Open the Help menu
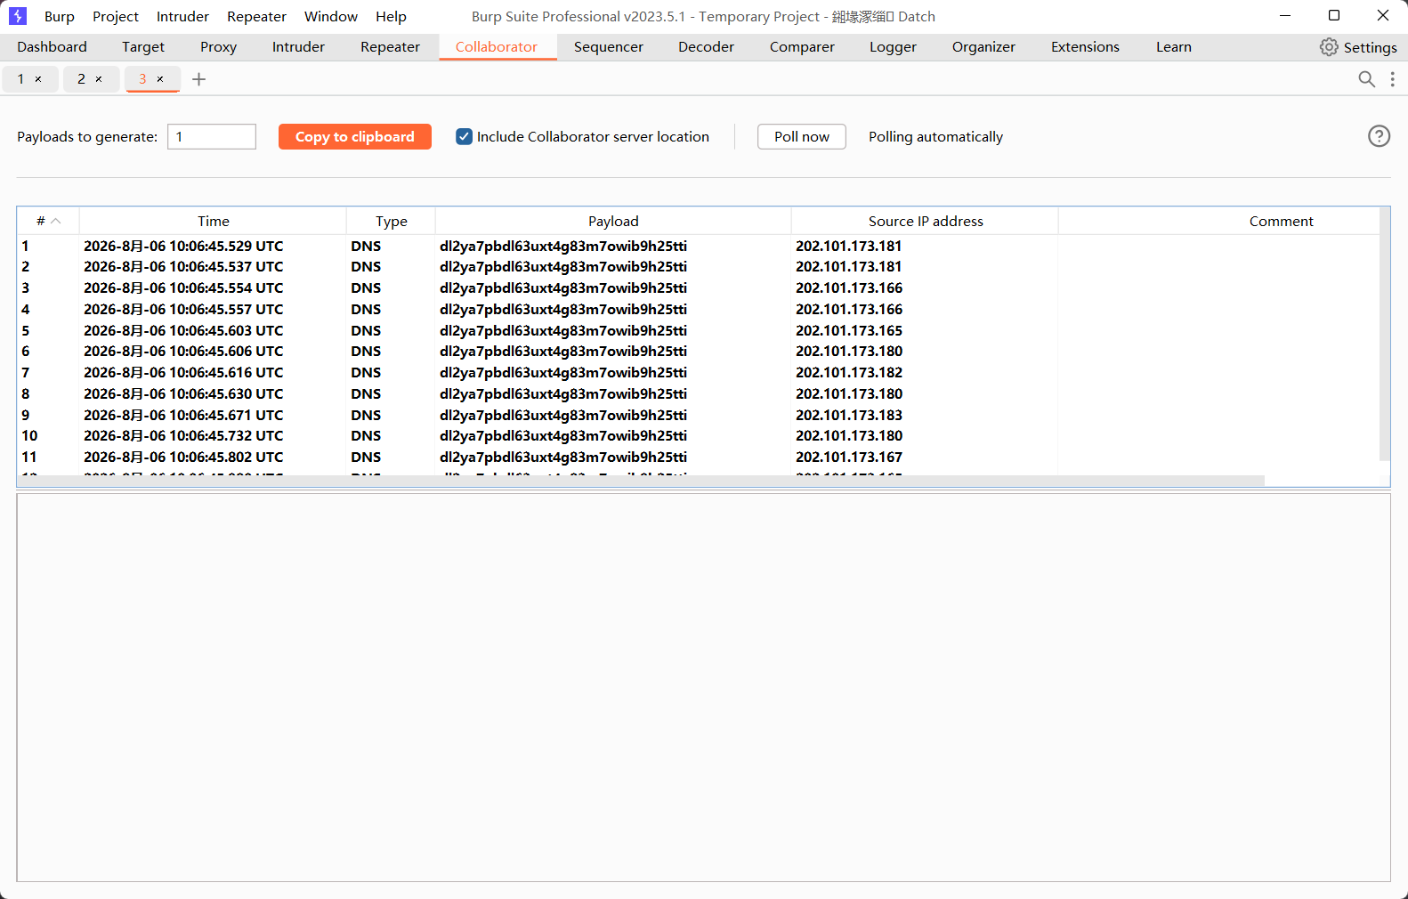Viewport: 1408px width, 899px height. (391, 16)
